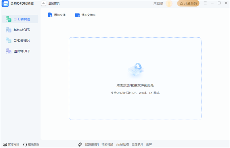Open the 在线客服 support link
The image size is (230, 148).
(x=34, y=145)
